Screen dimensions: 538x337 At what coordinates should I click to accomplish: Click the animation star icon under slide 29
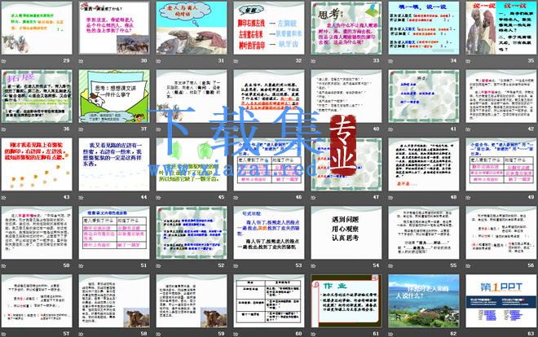3,60
